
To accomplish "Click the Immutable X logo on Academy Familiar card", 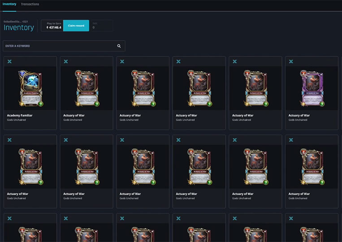I will click(x=9, y=62).
